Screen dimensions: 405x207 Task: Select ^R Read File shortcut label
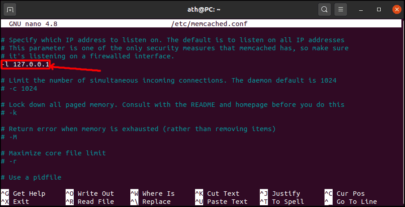89,202
